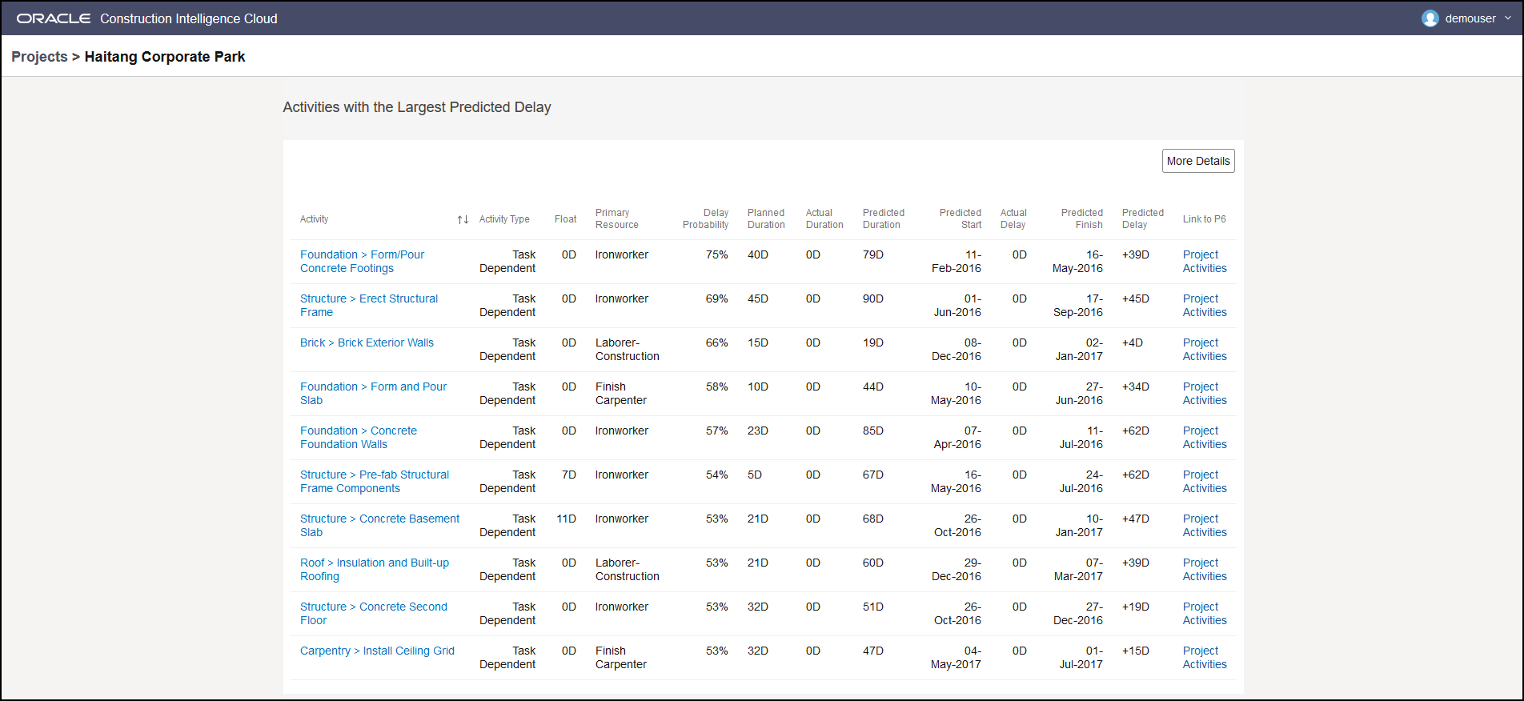Viewport: 1524px width, 701px height.
Task: Select the +19D predicted delay cell
Action: tap(1136, 607)
